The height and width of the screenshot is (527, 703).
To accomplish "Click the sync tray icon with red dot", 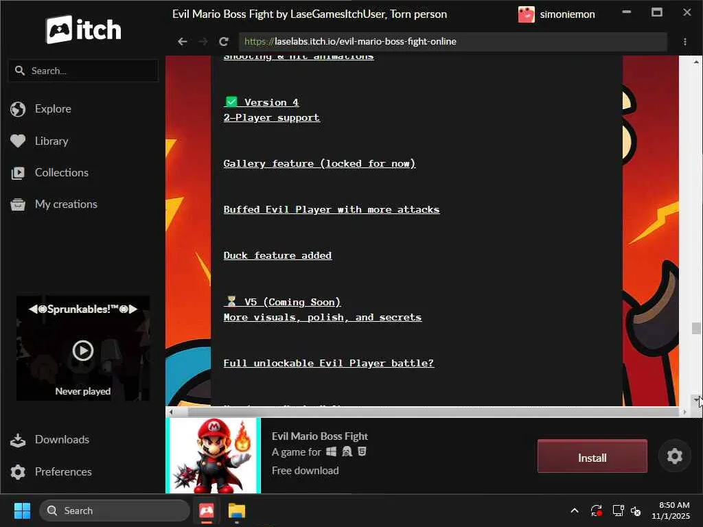I will [597, 511].
